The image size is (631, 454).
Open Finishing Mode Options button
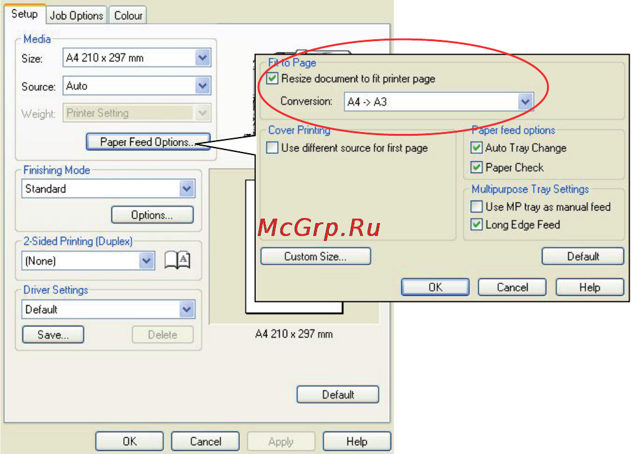[152, 215]
